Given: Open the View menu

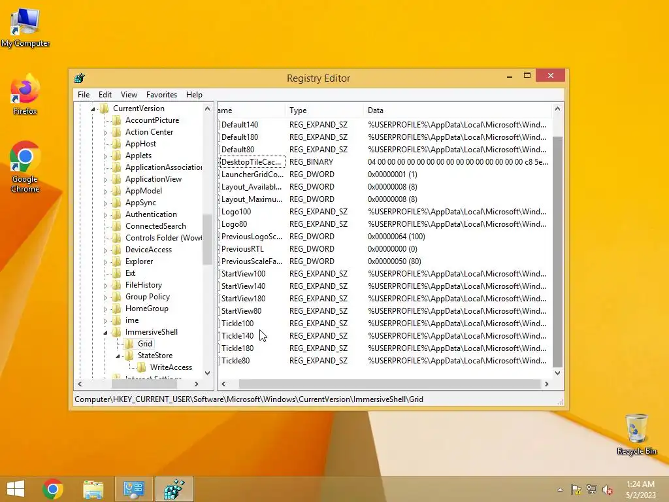Looking at the screenshot, I should coord(129,95).
